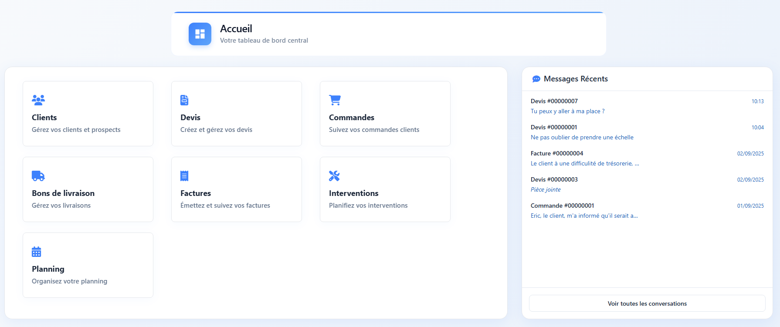Open the Clients card title

coord(44,118)
